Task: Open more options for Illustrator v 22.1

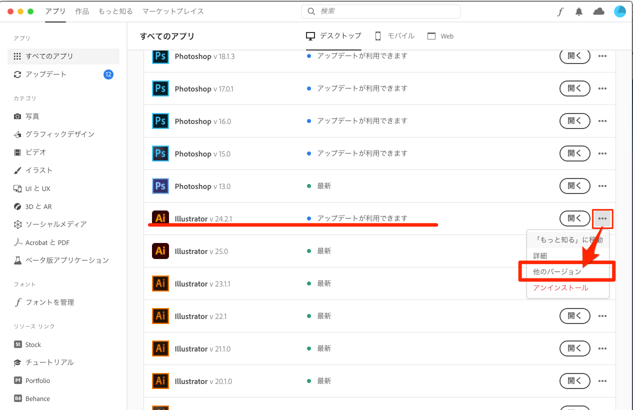Action: [x=602, y=316]
